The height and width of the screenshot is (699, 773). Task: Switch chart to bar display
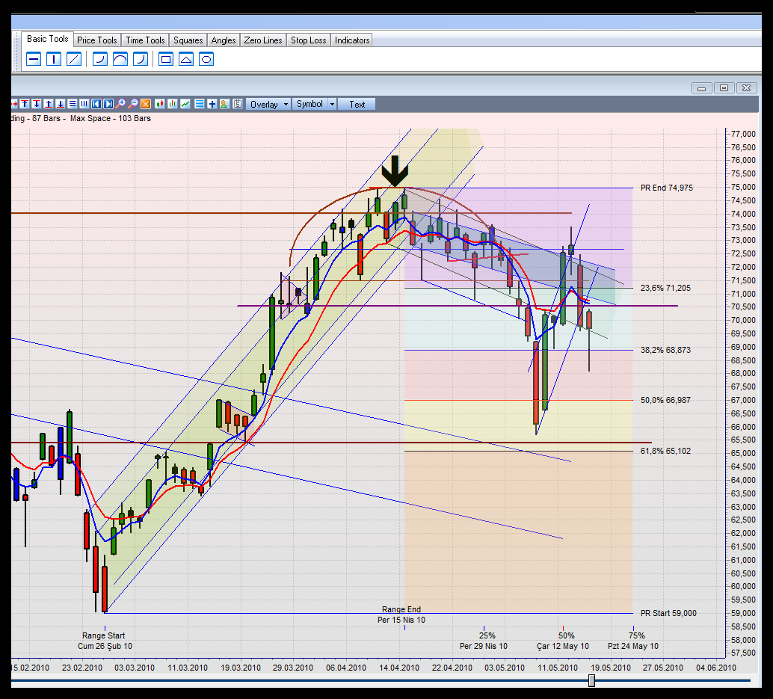click(x=173, y=104)
